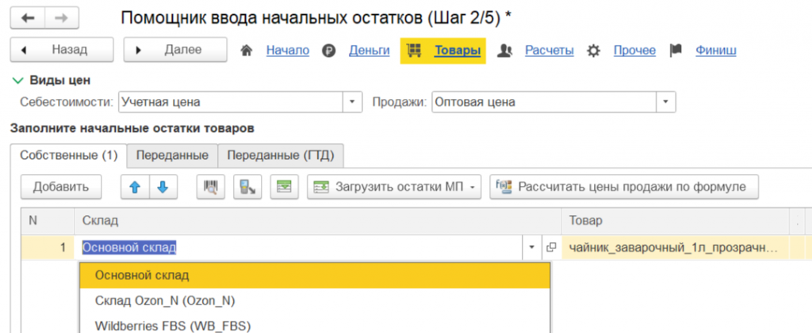Image resolution: width=812 pixels, height=333 pixels.
Task: Move row down with blue down arrow
Action: point(163,187)
